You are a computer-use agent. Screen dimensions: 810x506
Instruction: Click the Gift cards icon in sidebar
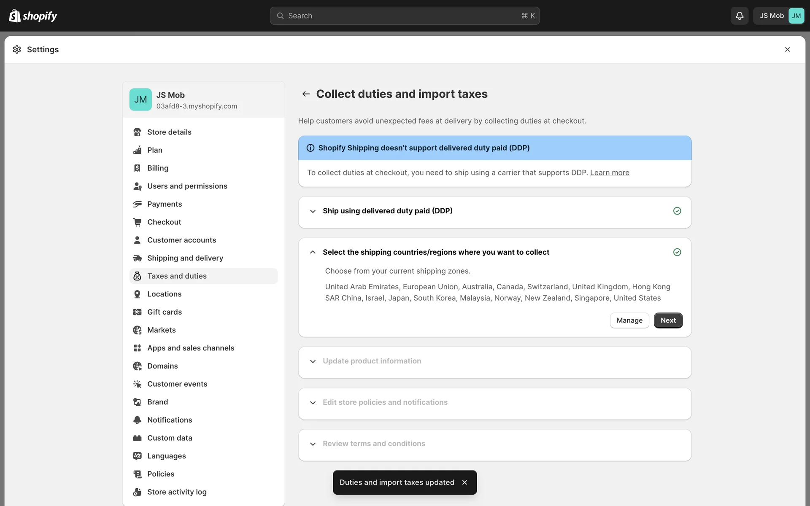(x=137, y=312)
